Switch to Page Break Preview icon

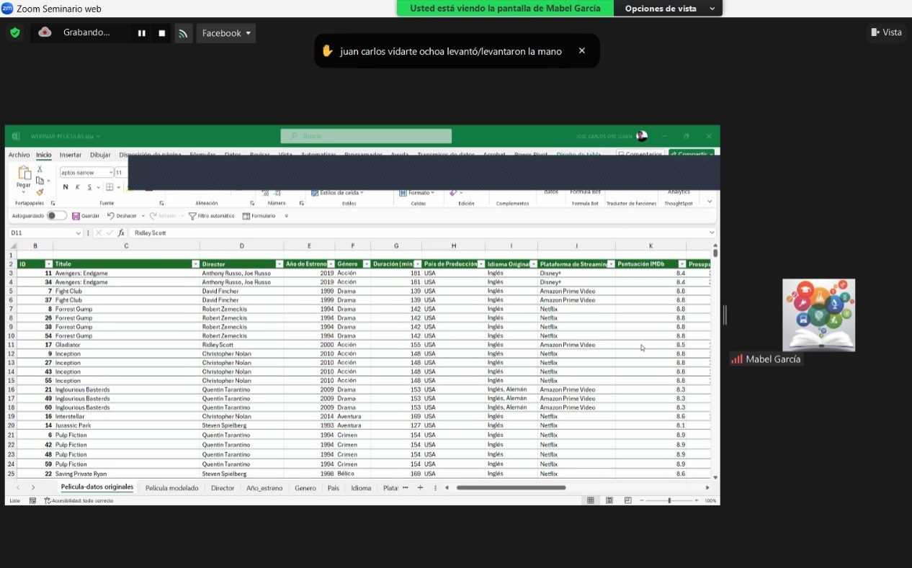tap(628, 500)
